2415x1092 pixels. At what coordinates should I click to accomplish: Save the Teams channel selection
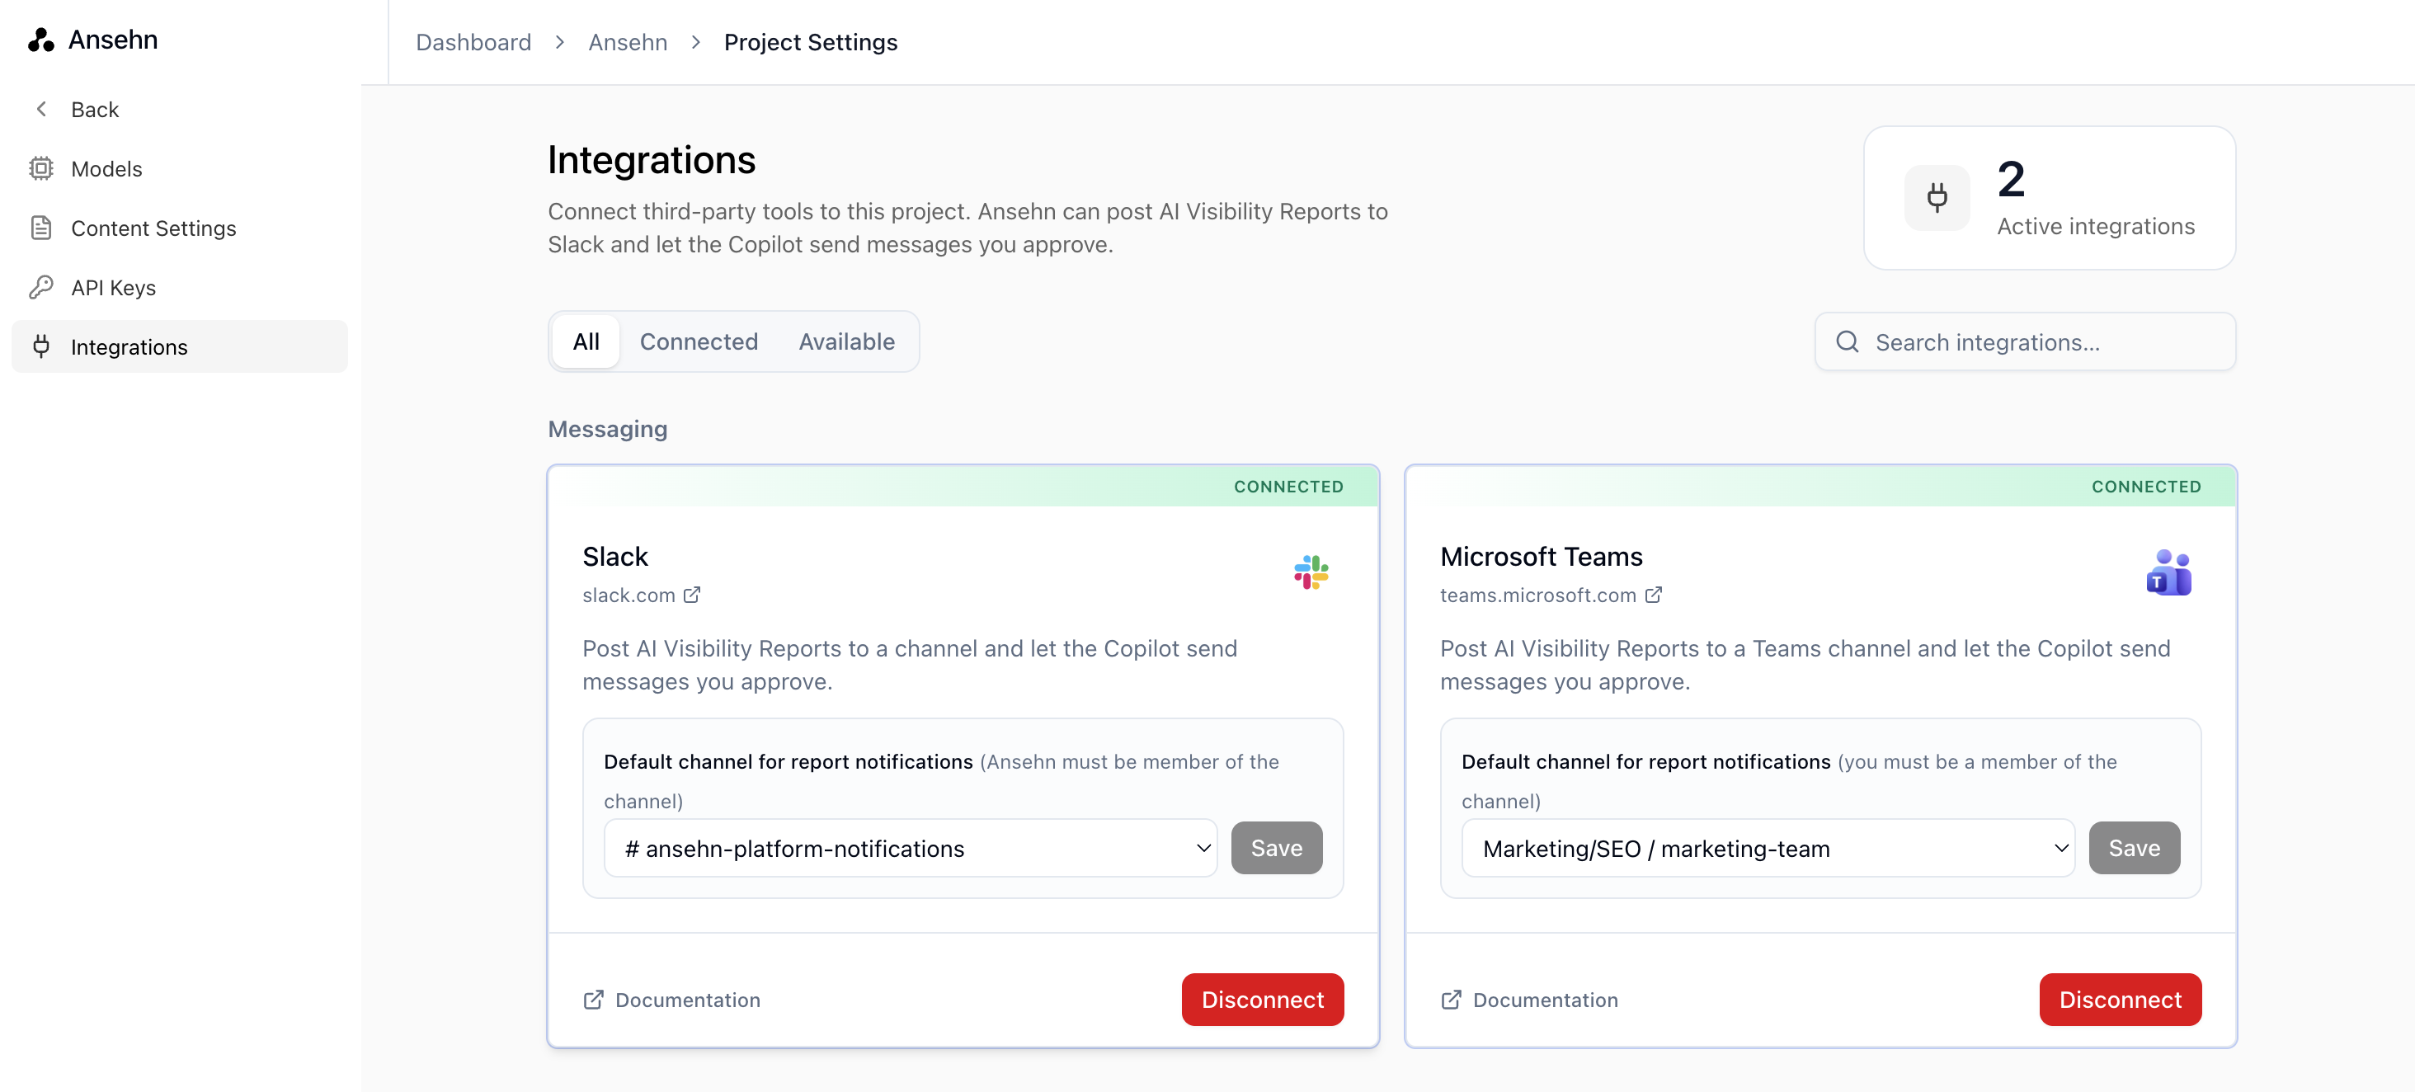(x=2134, y=849)
